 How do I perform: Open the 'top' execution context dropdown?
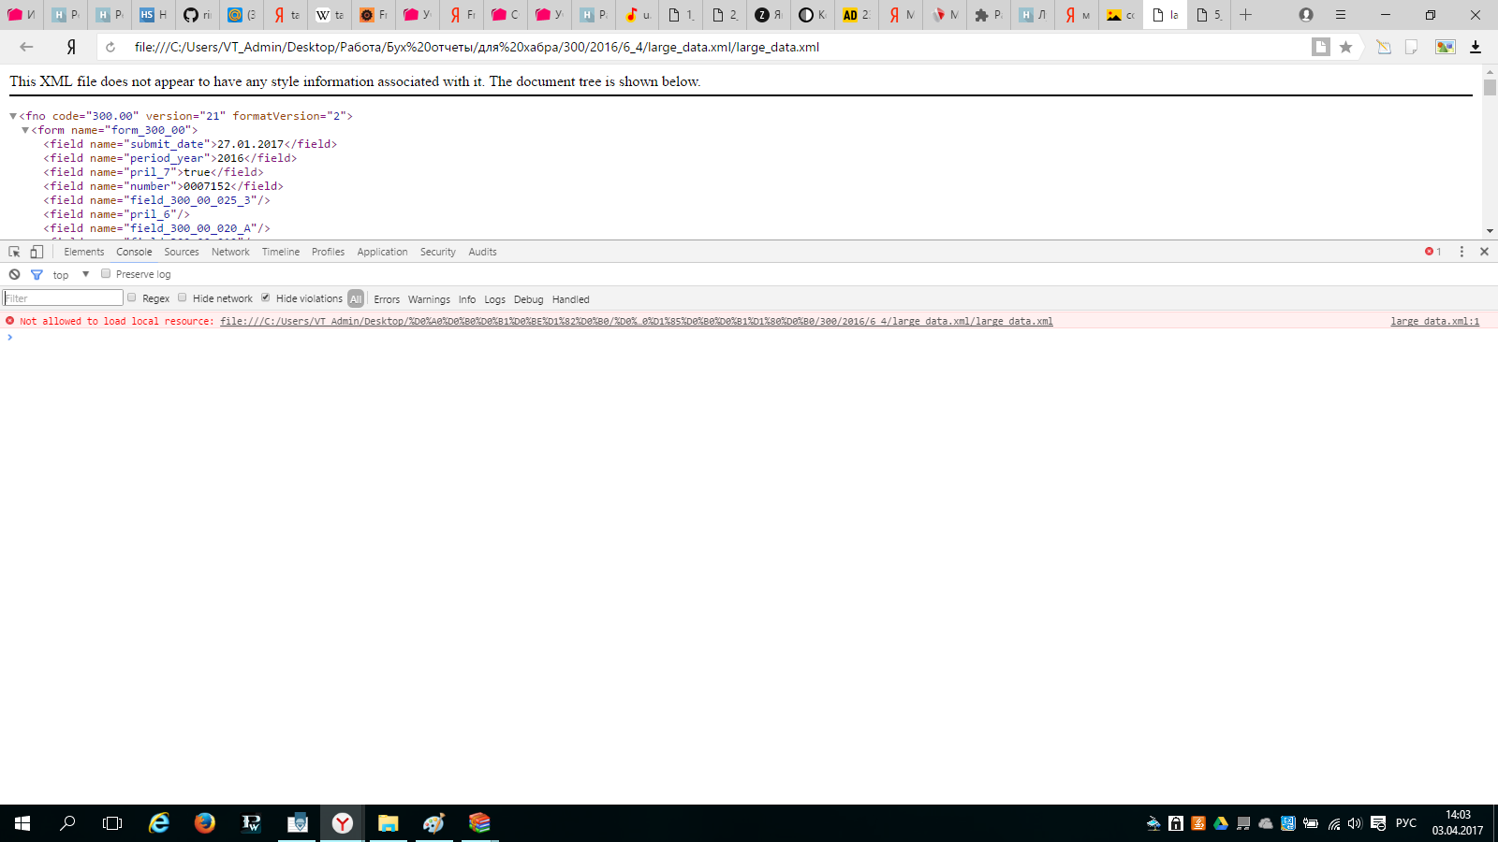coord(71,274)
